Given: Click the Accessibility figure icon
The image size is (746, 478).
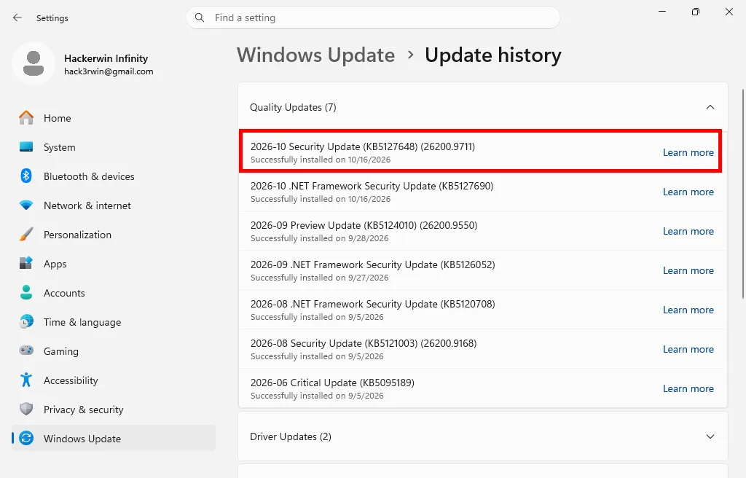Looking at the screenshot, I should [26, 380].
